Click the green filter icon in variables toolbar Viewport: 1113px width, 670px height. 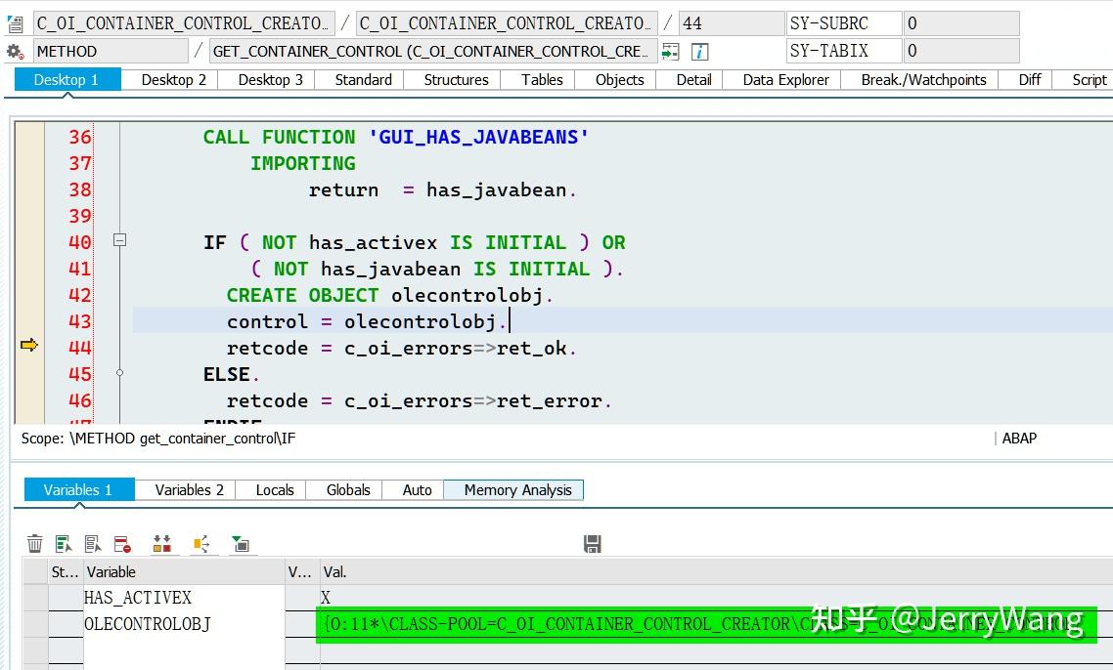(x=242, y=543)
